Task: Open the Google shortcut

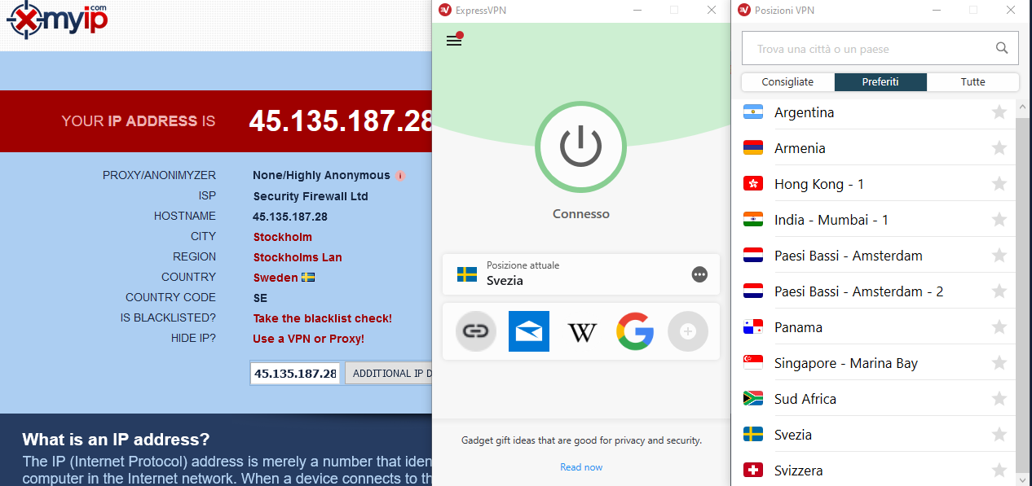Action: click(x=635, y=331)
